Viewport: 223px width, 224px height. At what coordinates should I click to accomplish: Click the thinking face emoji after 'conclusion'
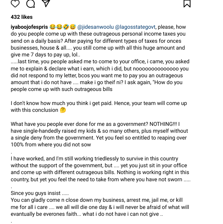coord(63,110)
